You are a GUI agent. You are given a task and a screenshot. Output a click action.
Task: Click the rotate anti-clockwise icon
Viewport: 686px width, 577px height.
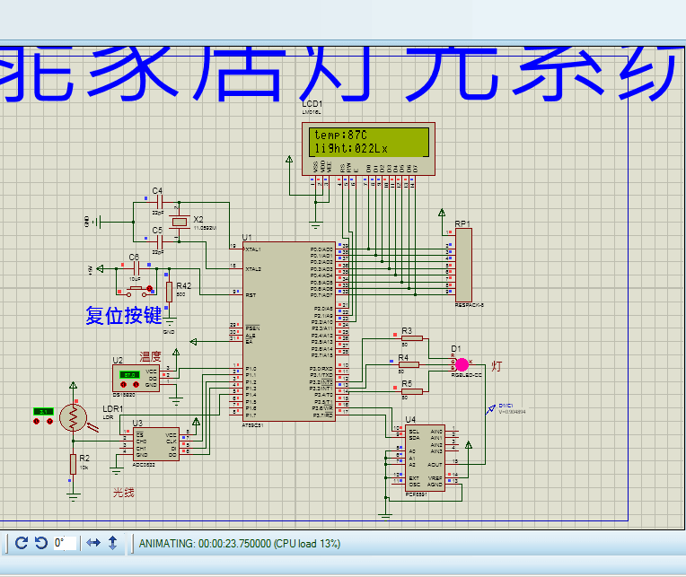[40, 543]
